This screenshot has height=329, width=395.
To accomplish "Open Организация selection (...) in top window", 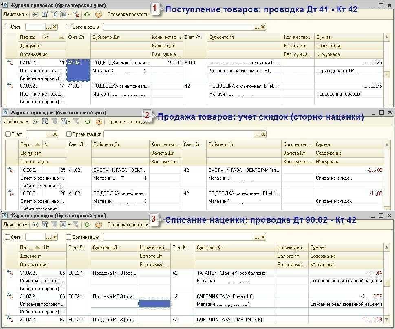I will coord(257,27).
